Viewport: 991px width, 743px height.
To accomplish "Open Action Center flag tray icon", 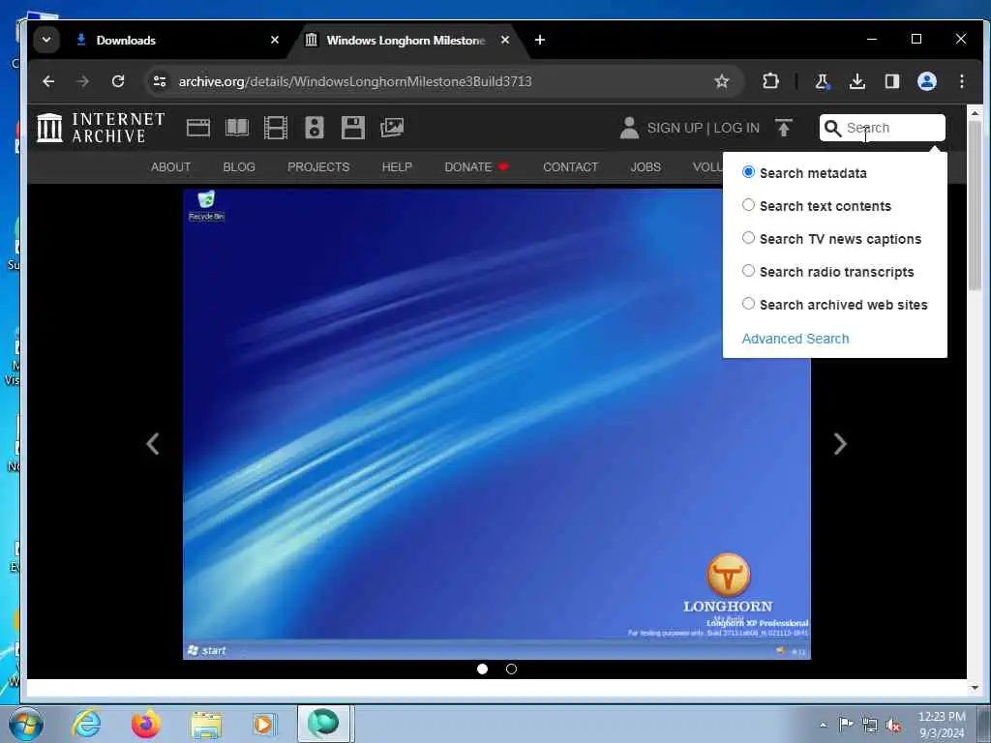I will (846, 724).
